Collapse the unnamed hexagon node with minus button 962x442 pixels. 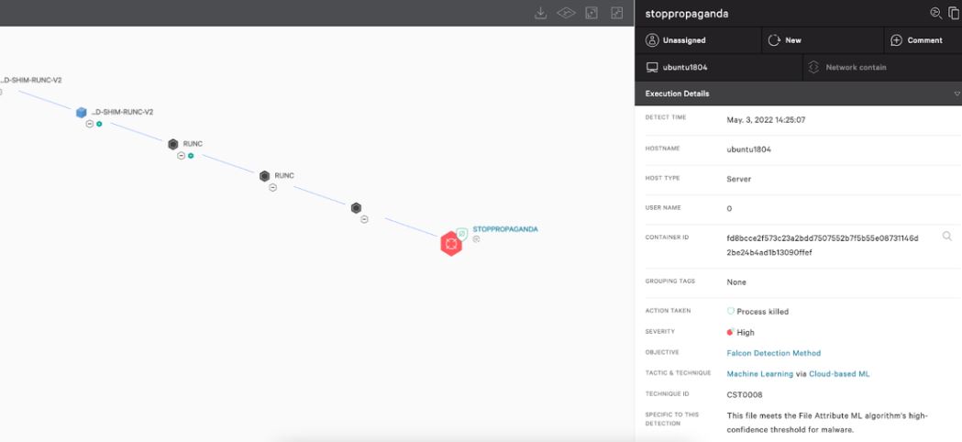pyautogui.click(x=364, y=219)
